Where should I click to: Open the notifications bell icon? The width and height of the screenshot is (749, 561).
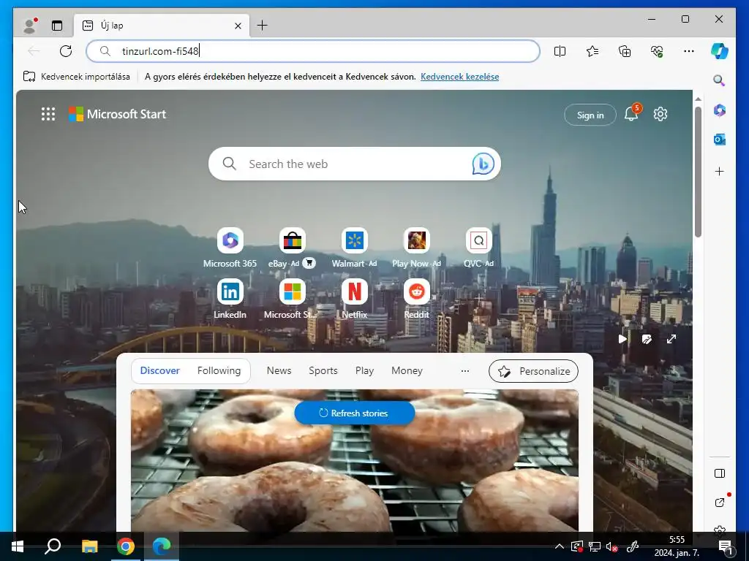631,113
